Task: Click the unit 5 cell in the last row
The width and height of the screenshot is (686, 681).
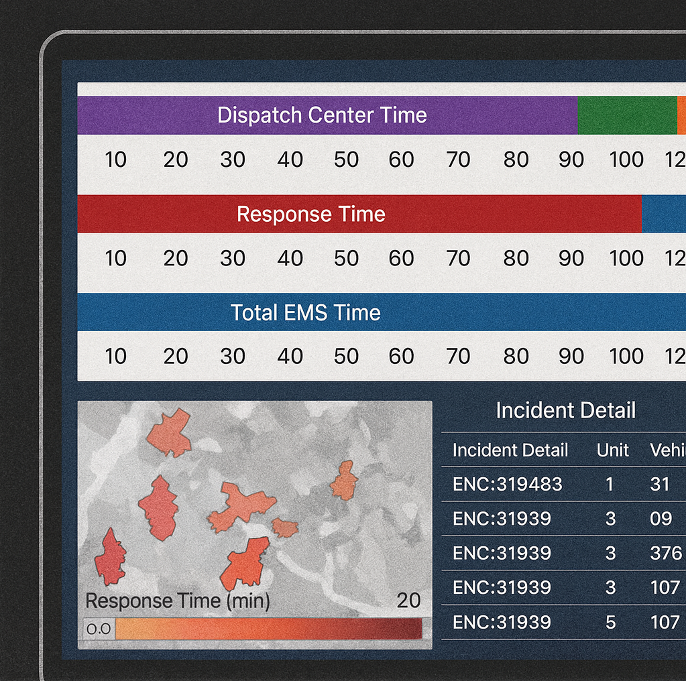Action: pos(610,622)
